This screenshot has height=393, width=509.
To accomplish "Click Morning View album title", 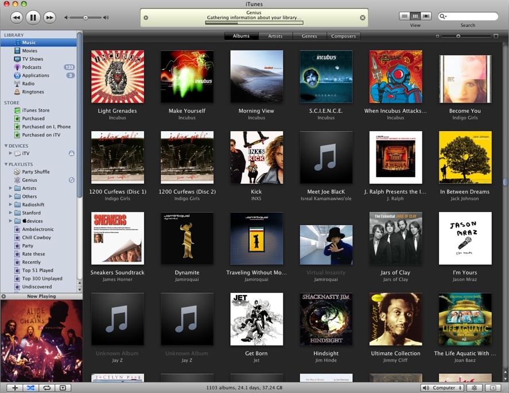I will [x=256, y=111].
